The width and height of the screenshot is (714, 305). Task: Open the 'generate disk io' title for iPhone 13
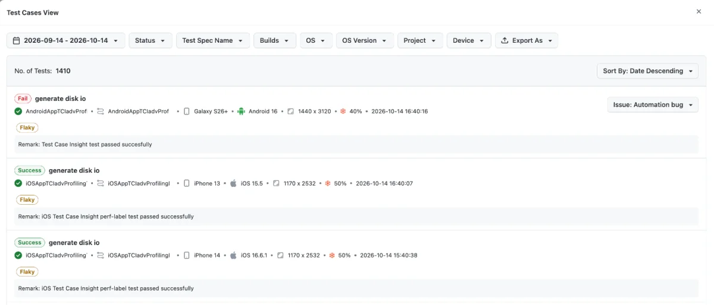pos(74,170)
